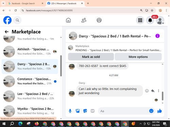170x127 pixels.
Task: Click the Marketplace heading text
Action: 26,32
